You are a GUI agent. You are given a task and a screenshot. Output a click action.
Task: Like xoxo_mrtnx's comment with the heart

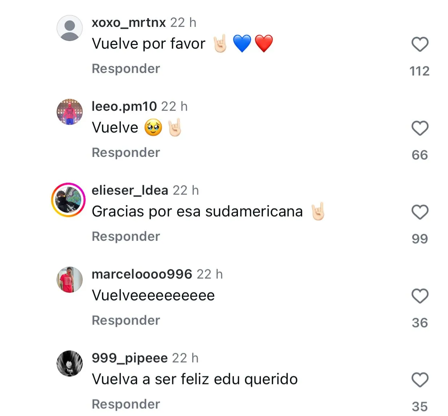[420, 44]
